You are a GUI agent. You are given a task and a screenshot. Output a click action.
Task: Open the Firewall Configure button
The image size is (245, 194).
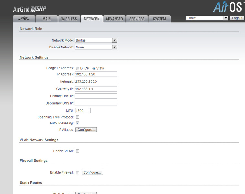point(92,172)
